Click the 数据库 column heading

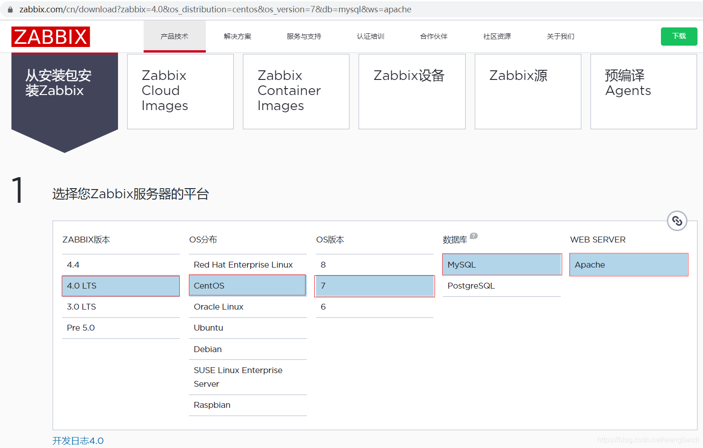pyautogui.click(x=455, y=240)
